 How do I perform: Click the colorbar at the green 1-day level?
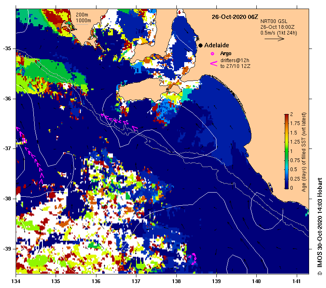point(286,151)
